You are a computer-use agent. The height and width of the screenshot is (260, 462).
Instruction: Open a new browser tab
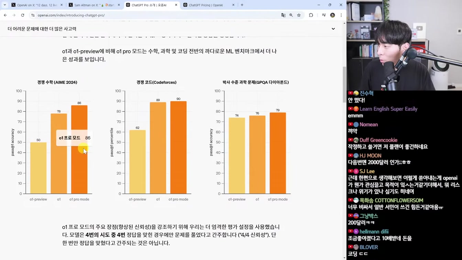coord(242,5)
